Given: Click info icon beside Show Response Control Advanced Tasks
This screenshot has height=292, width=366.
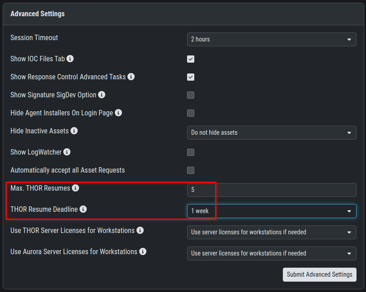Looking at the screenshot, I should (x=131, y=77).
